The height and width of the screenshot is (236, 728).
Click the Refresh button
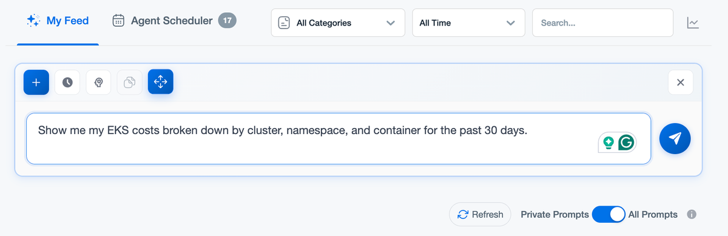click(480, 214)
